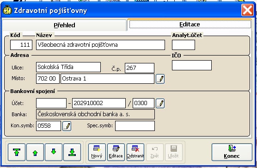Click the bank code field 0300
The image size is (257, 168).
pos(143,103)
